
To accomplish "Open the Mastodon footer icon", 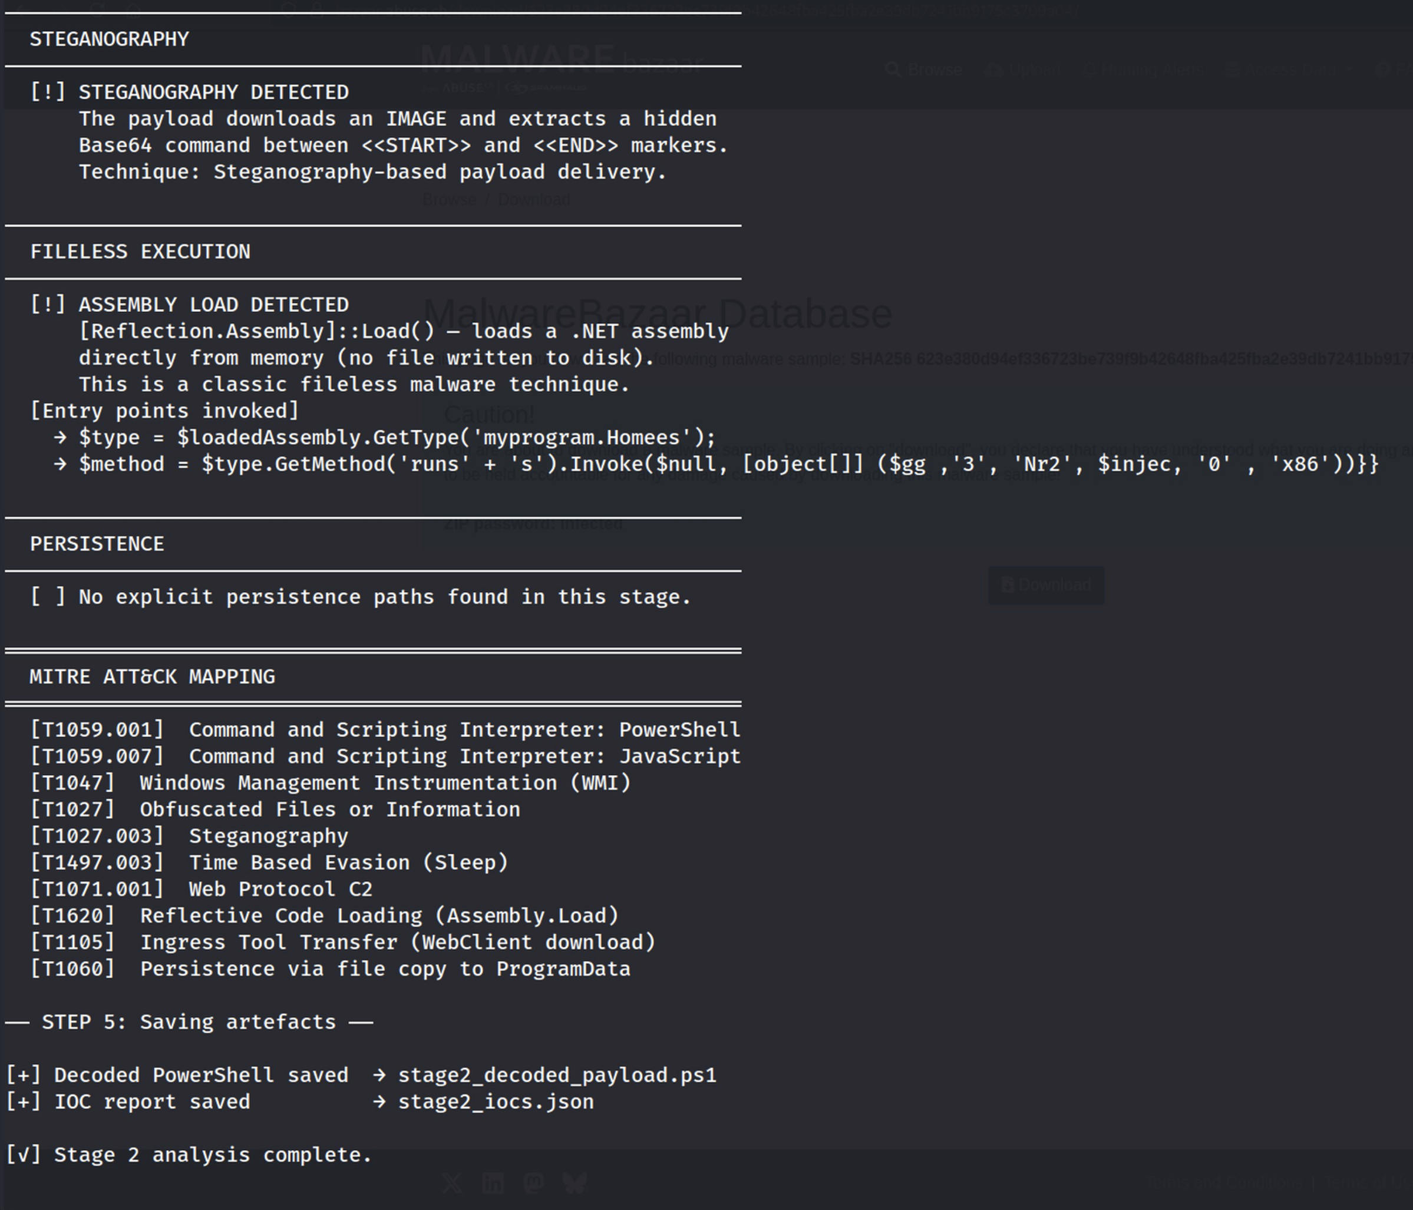I will coord(534,1184).
